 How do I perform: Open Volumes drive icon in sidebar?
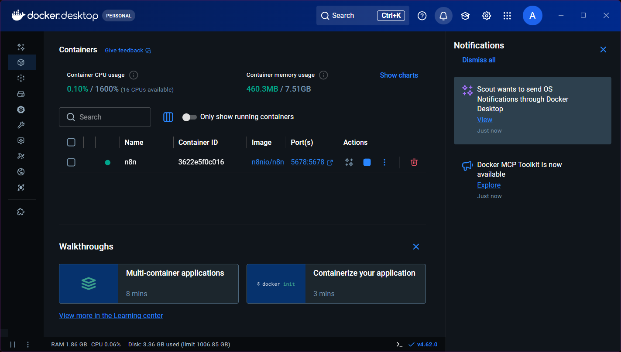coord(21,94)
